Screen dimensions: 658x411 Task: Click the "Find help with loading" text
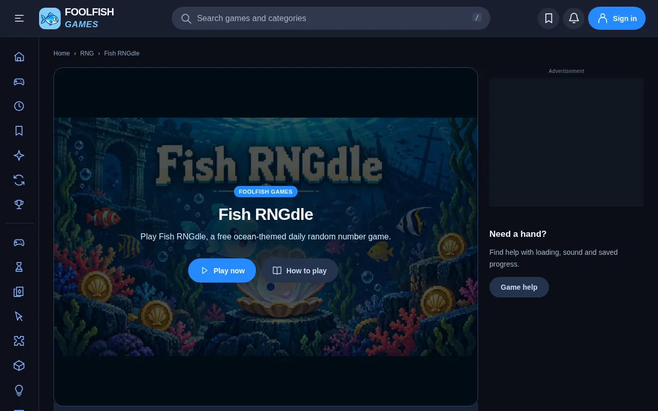coord(554,258)
